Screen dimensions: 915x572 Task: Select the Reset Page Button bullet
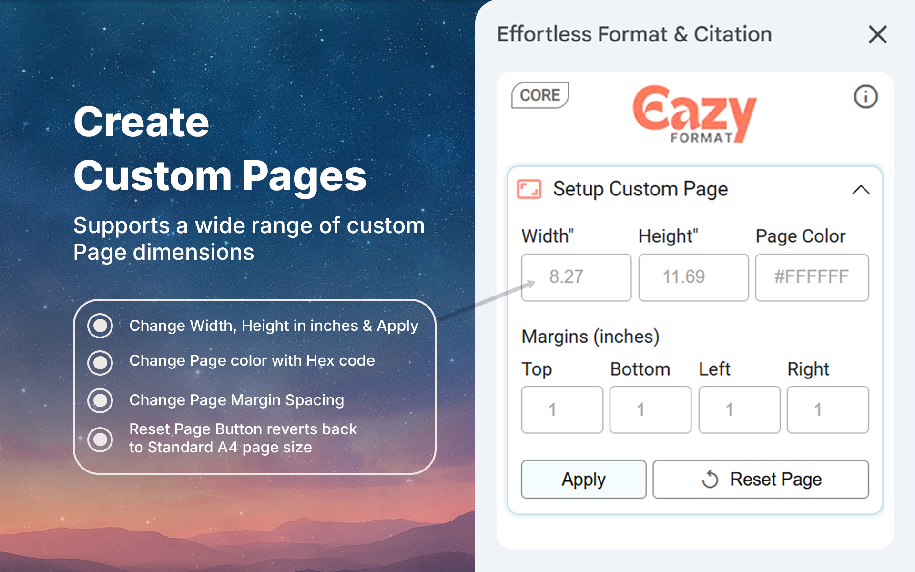[100, 439]
